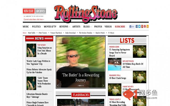
Task: Expand the Log In to RS Archives arrow
Action: (x=24, y=16)
